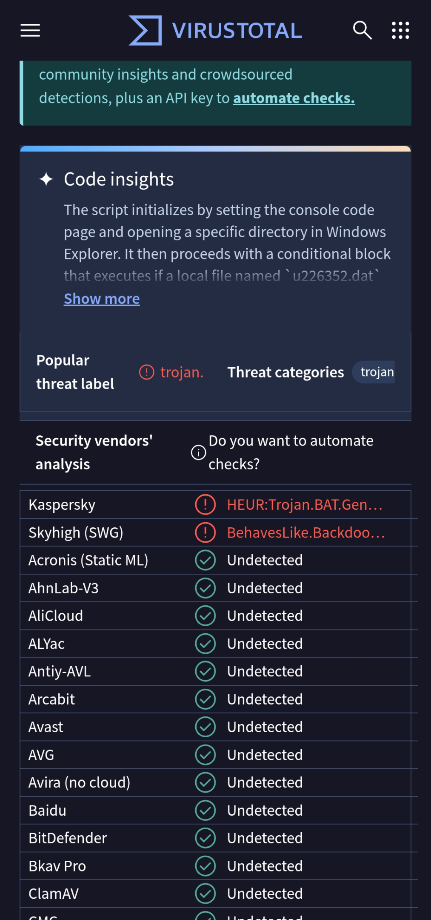Select the BitDefender vendor row
The image size is (431, 920).
(x=215, y=838)
